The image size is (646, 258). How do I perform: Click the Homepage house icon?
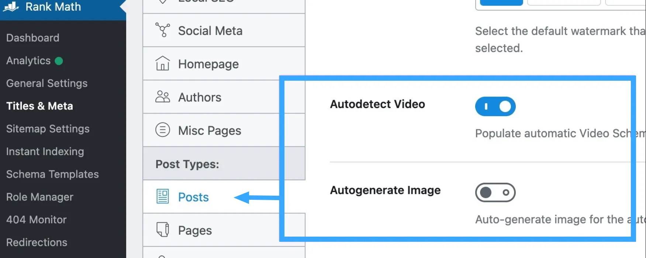point(162,64)
